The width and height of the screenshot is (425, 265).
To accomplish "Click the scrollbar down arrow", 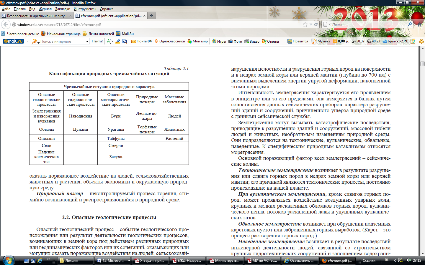I will coord(422,254).
